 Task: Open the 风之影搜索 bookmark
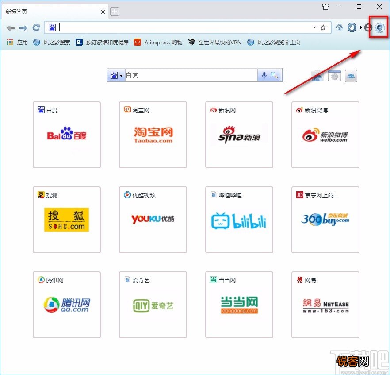[x=52, y=43]
